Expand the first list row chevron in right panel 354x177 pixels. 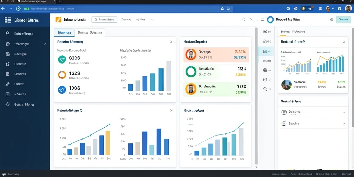pos(344,112)
